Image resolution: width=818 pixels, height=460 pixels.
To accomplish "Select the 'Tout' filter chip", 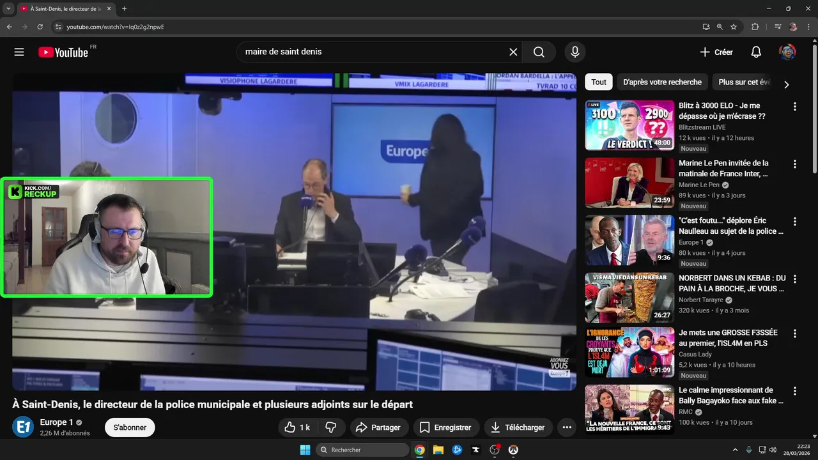I will pos(599,82).
